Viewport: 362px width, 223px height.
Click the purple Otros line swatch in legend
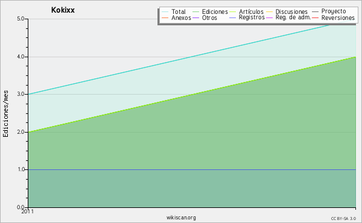click(195, 18)
